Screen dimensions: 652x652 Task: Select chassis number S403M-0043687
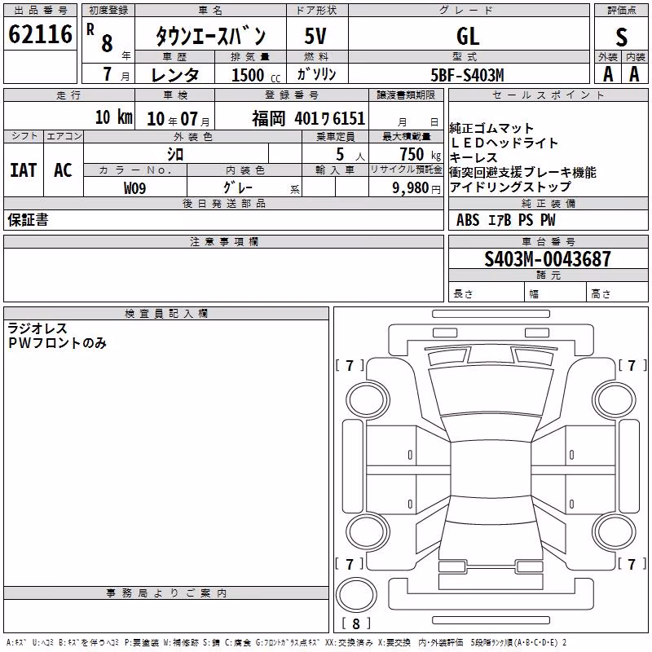tap(548, 259)
